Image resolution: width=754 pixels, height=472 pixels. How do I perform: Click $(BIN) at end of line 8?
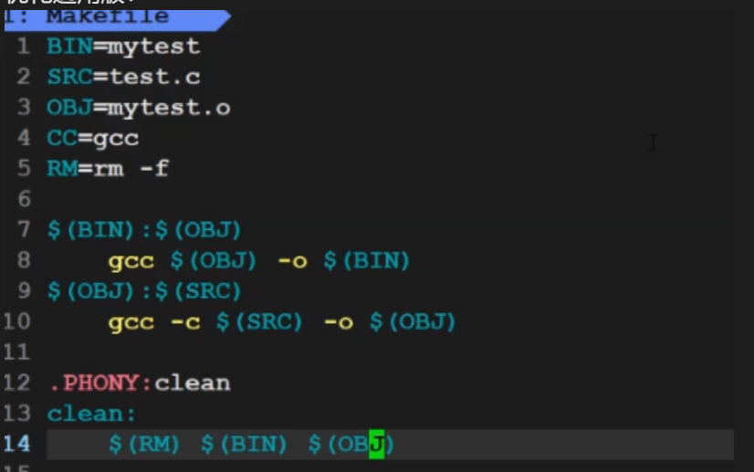pos(365,261)
